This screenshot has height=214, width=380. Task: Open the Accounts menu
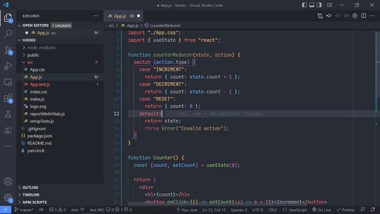pos(8,181)
